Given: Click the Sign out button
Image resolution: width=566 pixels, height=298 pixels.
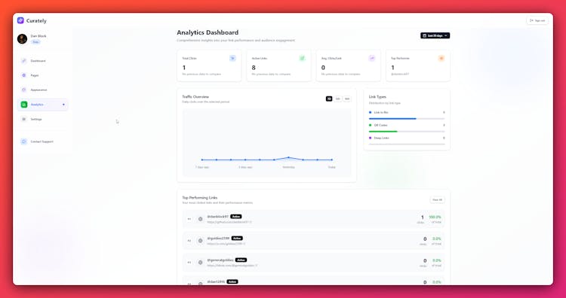Looking at the screenshot, I should coord(537,20).
